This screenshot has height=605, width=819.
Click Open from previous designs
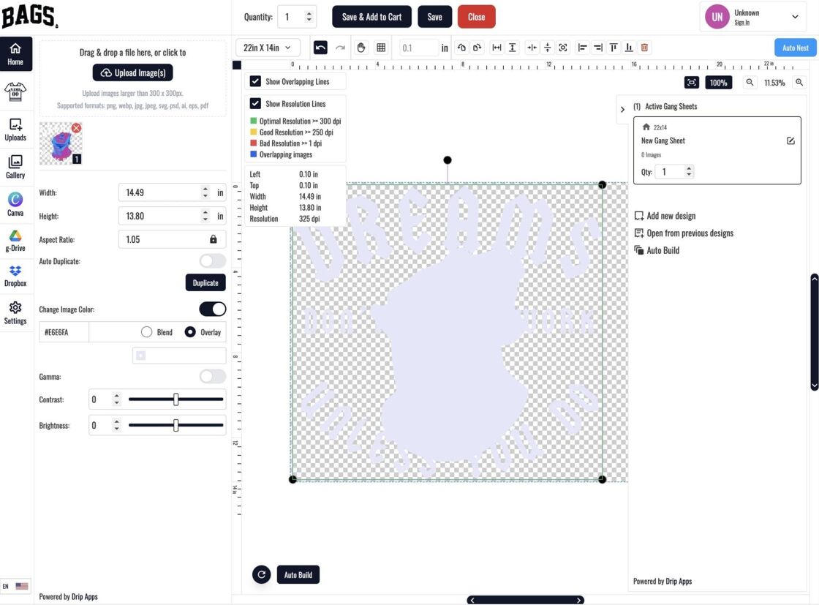[684, 233]
